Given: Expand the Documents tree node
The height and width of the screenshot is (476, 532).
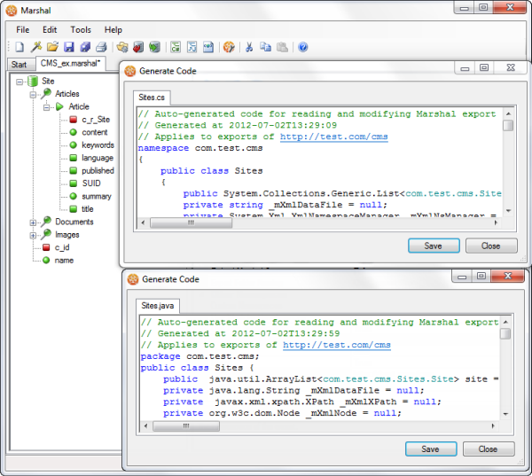Looking at the screenshot, I should [34, 222].
